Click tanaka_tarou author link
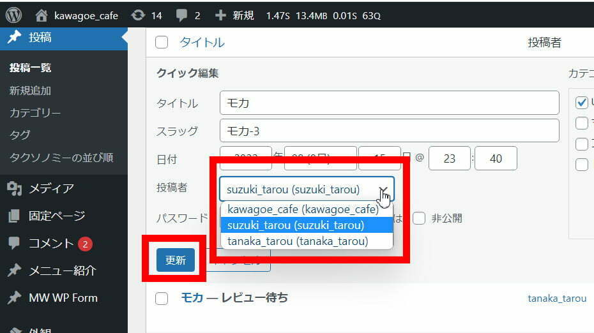Screen dimensions: 594x333 (557, 299)
